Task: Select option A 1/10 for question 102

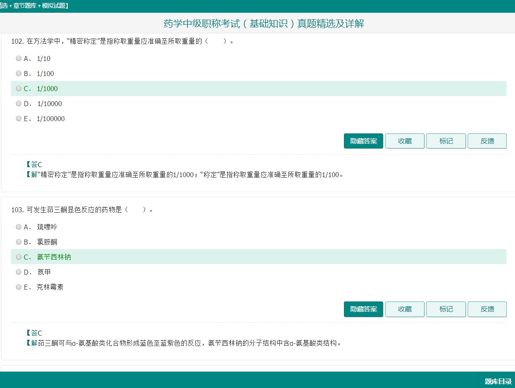Action: 19,59
